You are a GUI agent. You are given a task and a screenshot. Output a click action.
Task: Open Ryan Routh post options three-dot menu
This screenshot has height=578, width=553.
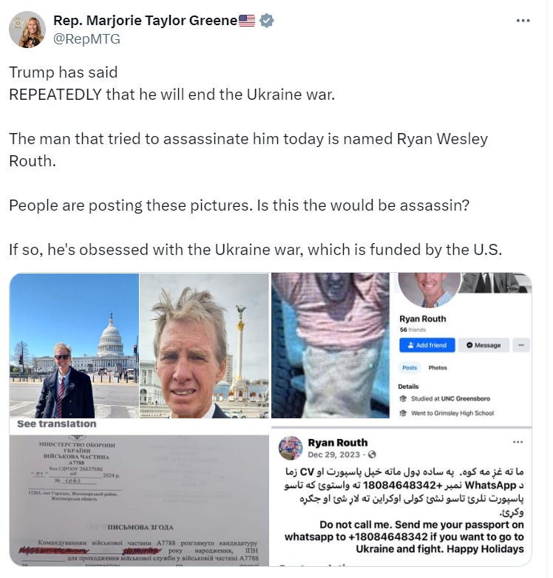(518, 442)
